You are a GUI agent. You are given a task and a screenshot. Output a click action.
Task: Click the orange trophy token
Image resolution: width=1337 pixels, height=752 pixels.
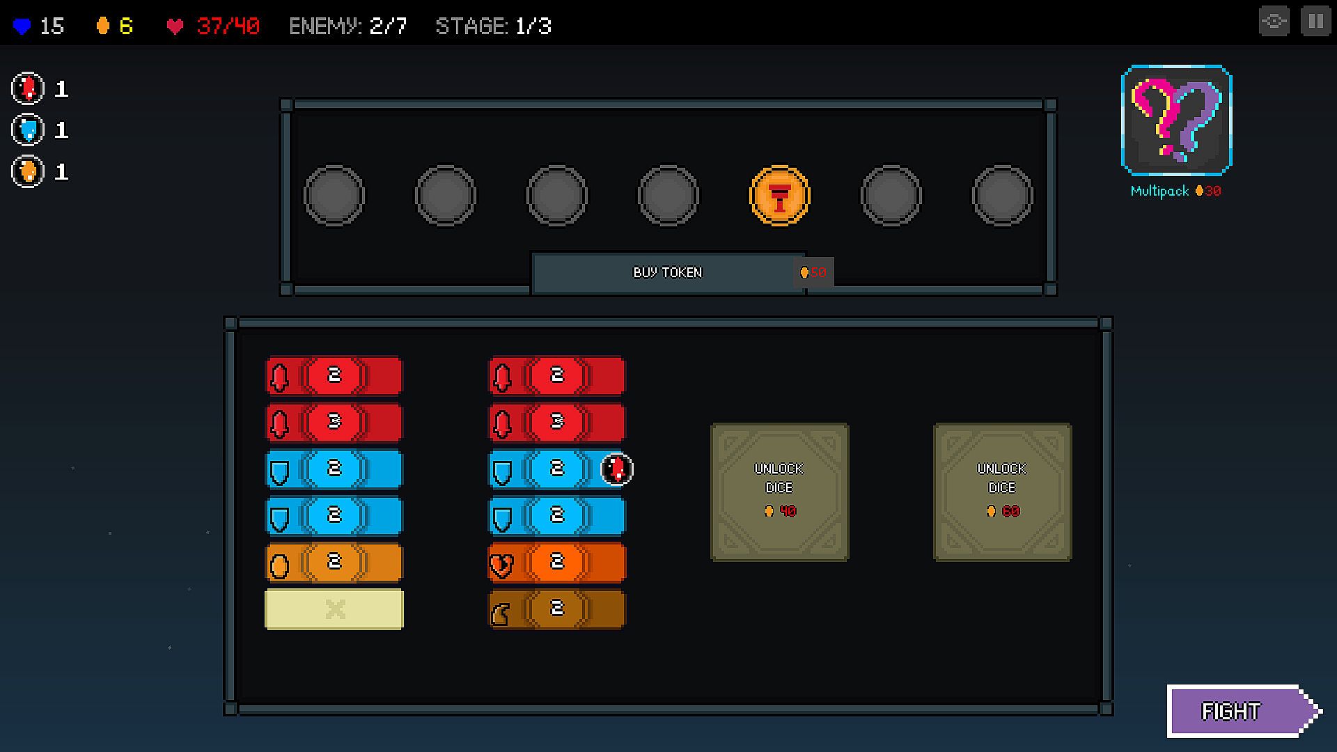coord(779,196)
